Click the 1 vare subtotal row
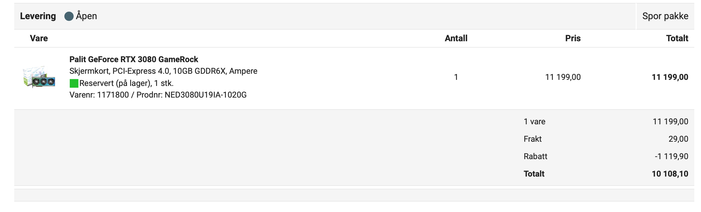 [x=606, y=121]
